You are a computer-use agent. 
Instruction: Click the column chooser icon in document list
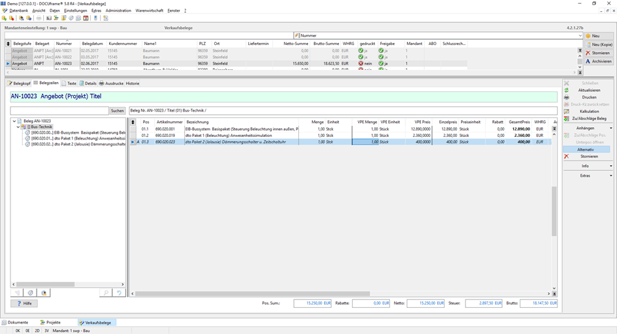[8, 44]
